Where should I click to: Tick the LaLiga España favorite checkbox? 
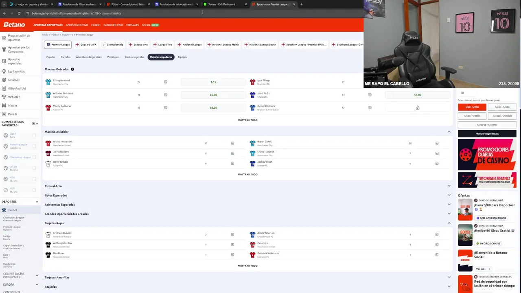34,168
